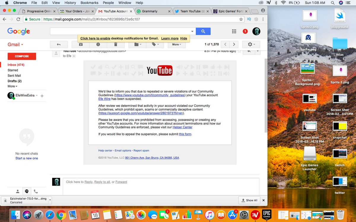356x222 pixels.
Task: Click the 'Report spam' footer link
Action: point(141,151)
